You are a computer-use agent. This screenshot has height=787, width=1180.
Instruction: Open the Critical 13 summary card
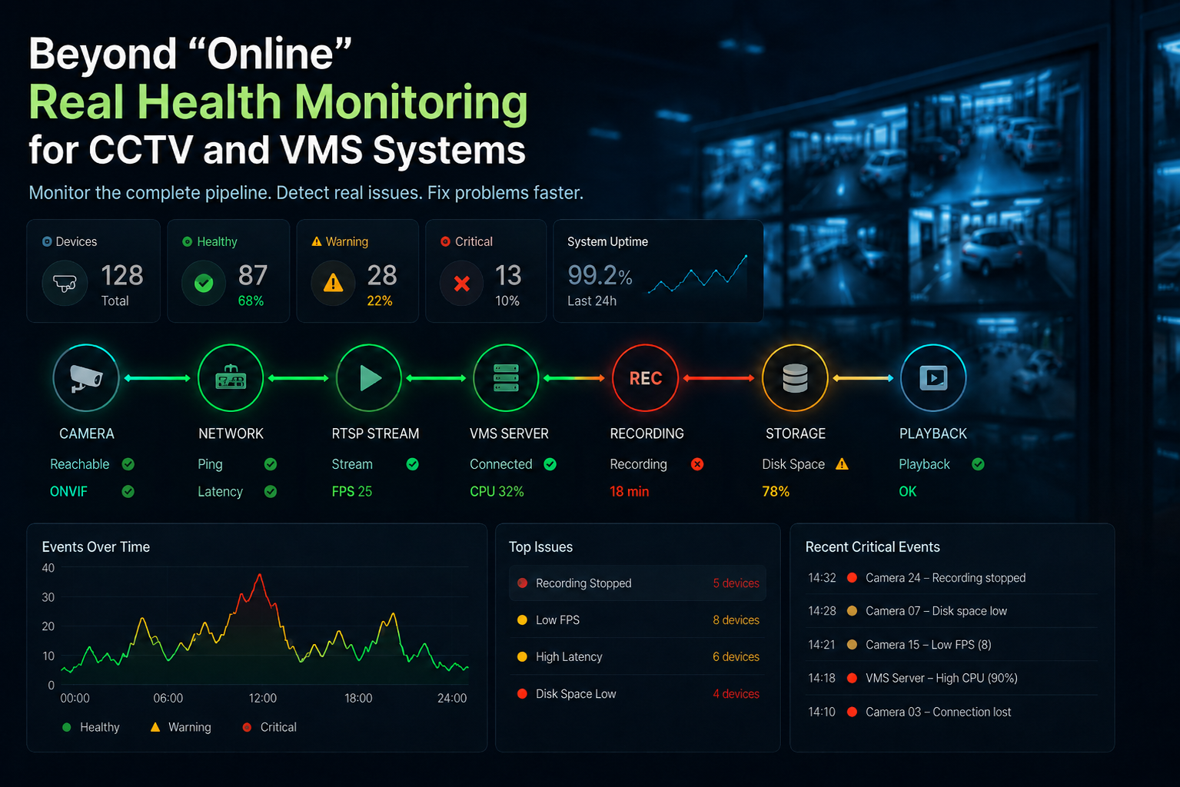[x=486, y=271]
